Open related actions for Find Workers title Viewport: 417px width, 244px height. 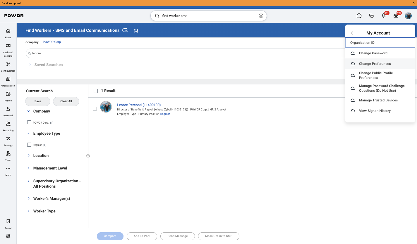point(125,30)
